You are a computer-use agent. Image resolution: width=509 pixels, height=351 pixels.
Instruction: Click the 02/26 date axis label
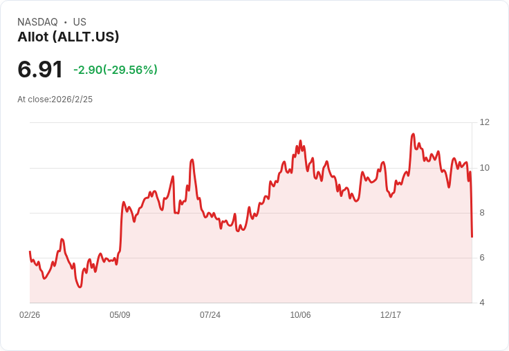(x=30, y=315)
